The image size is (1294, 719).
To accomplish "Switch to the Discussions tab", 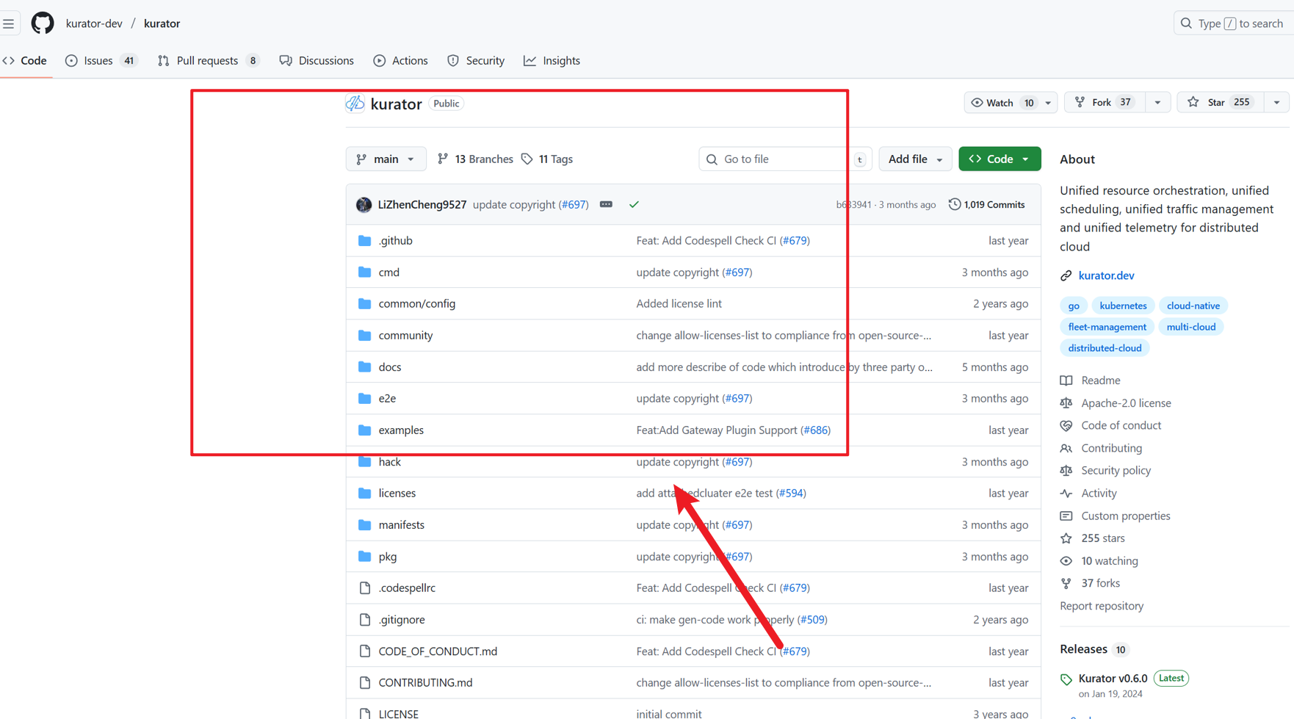I will coord(317,61).
